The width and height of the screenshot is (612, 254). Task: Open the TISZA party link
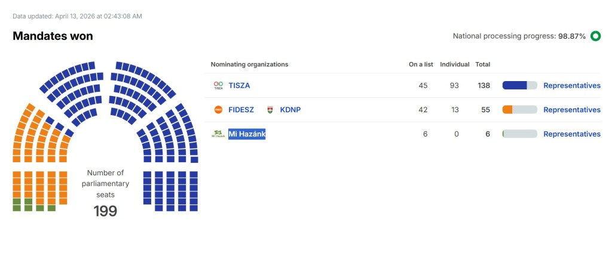pyautogui.click(x=239, y=86)
